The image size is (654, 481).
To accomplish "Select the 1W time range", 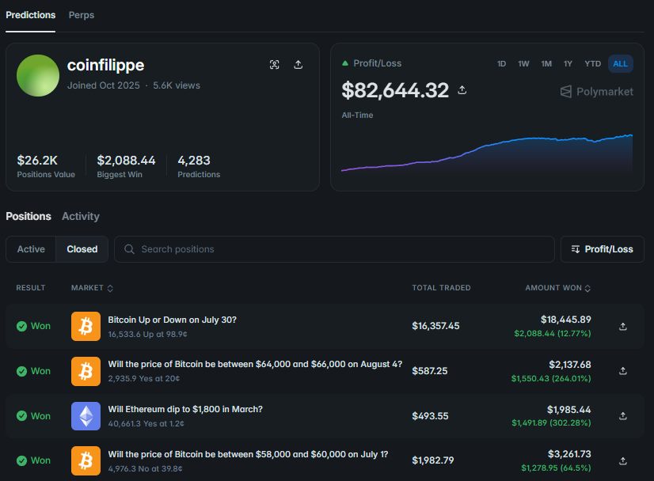I will click(523, 64).
